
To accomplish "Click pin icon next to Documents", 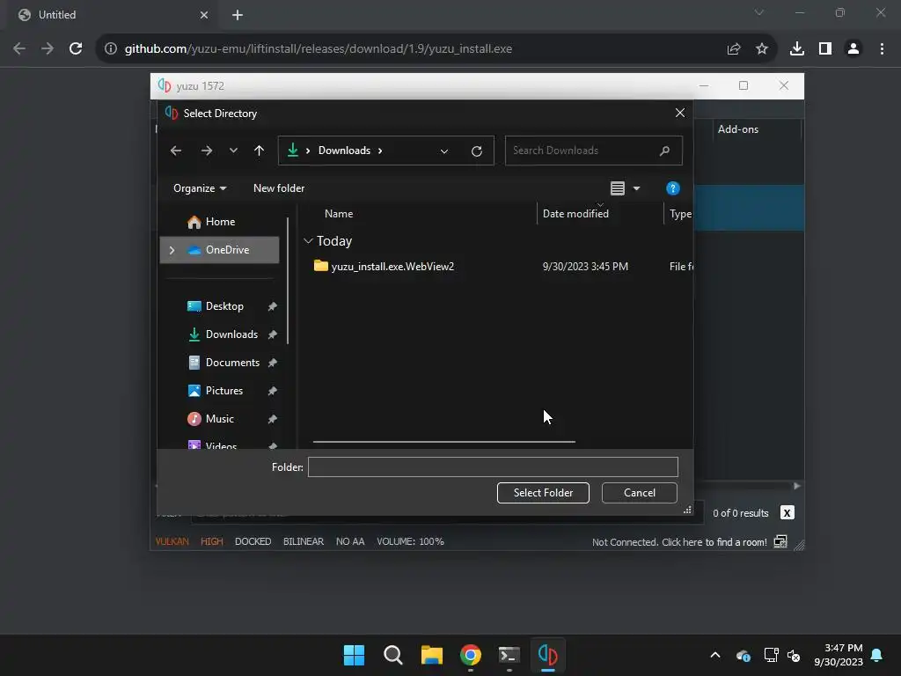I will [273, 363].
